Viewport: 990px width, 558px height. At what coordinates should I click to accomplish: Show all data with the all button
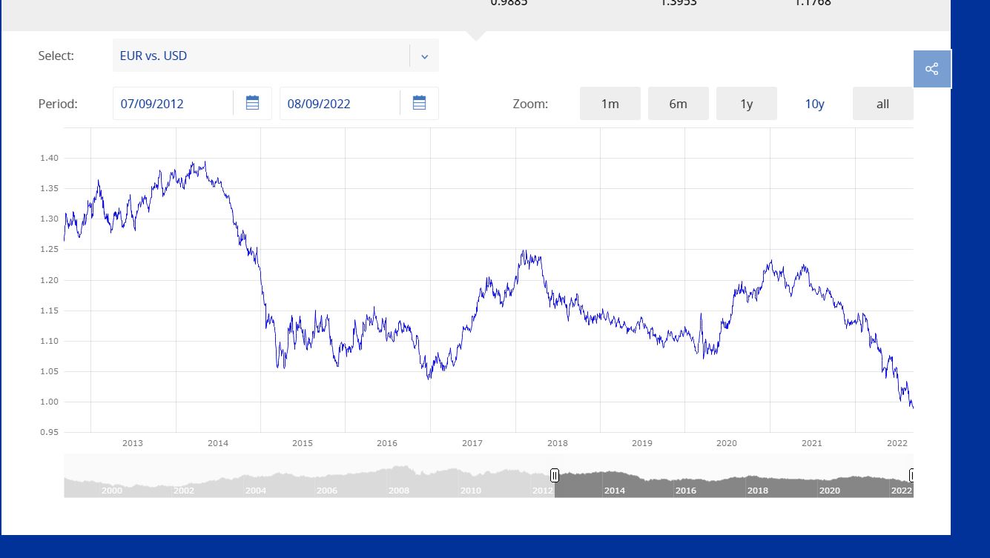[x=882, y=104]
